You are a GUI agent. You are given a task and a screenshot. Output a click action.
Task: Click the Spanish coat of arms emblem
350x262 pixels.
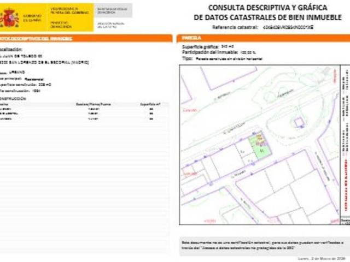click(x=9, y=18)
